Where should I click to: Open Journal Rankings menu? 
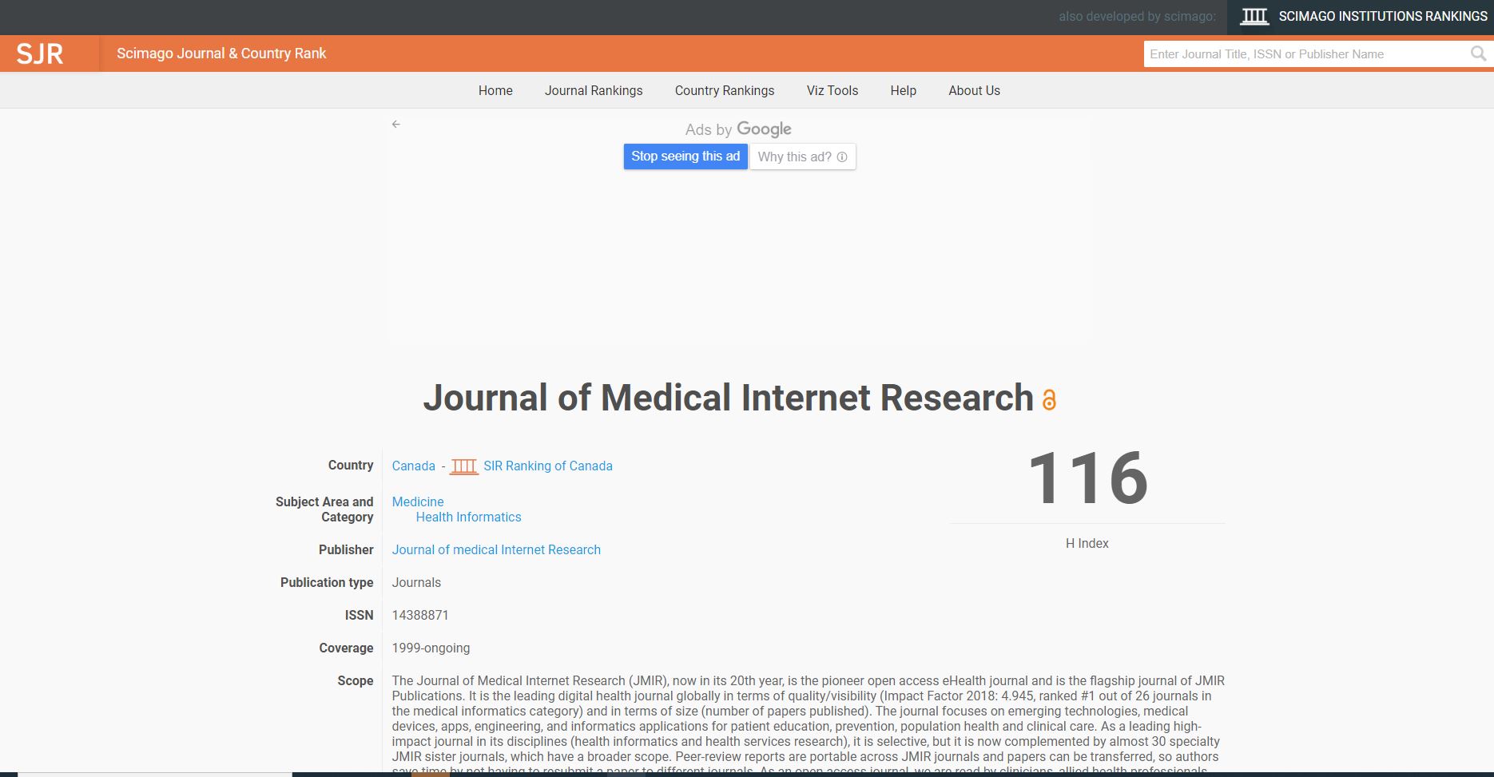pos(594,91)
